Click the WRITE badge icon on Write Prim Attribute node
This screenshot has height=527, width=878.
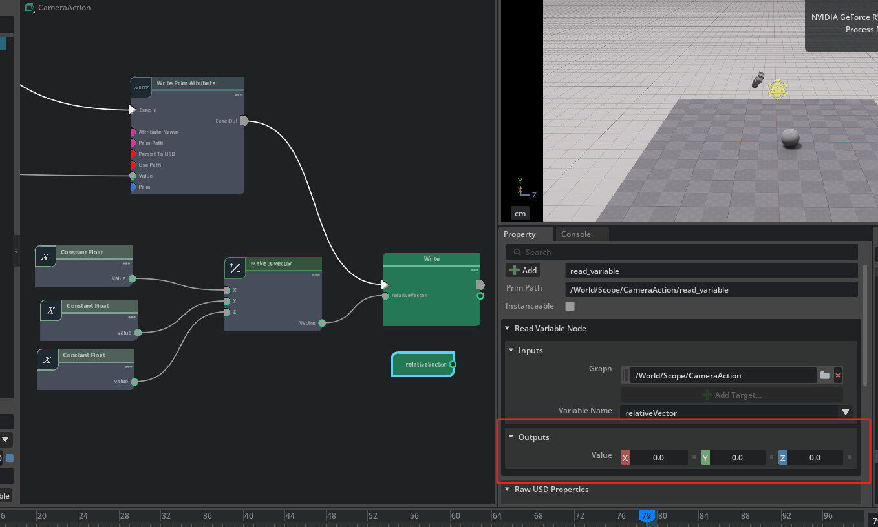pyautogui.click(x=141, y=87)
